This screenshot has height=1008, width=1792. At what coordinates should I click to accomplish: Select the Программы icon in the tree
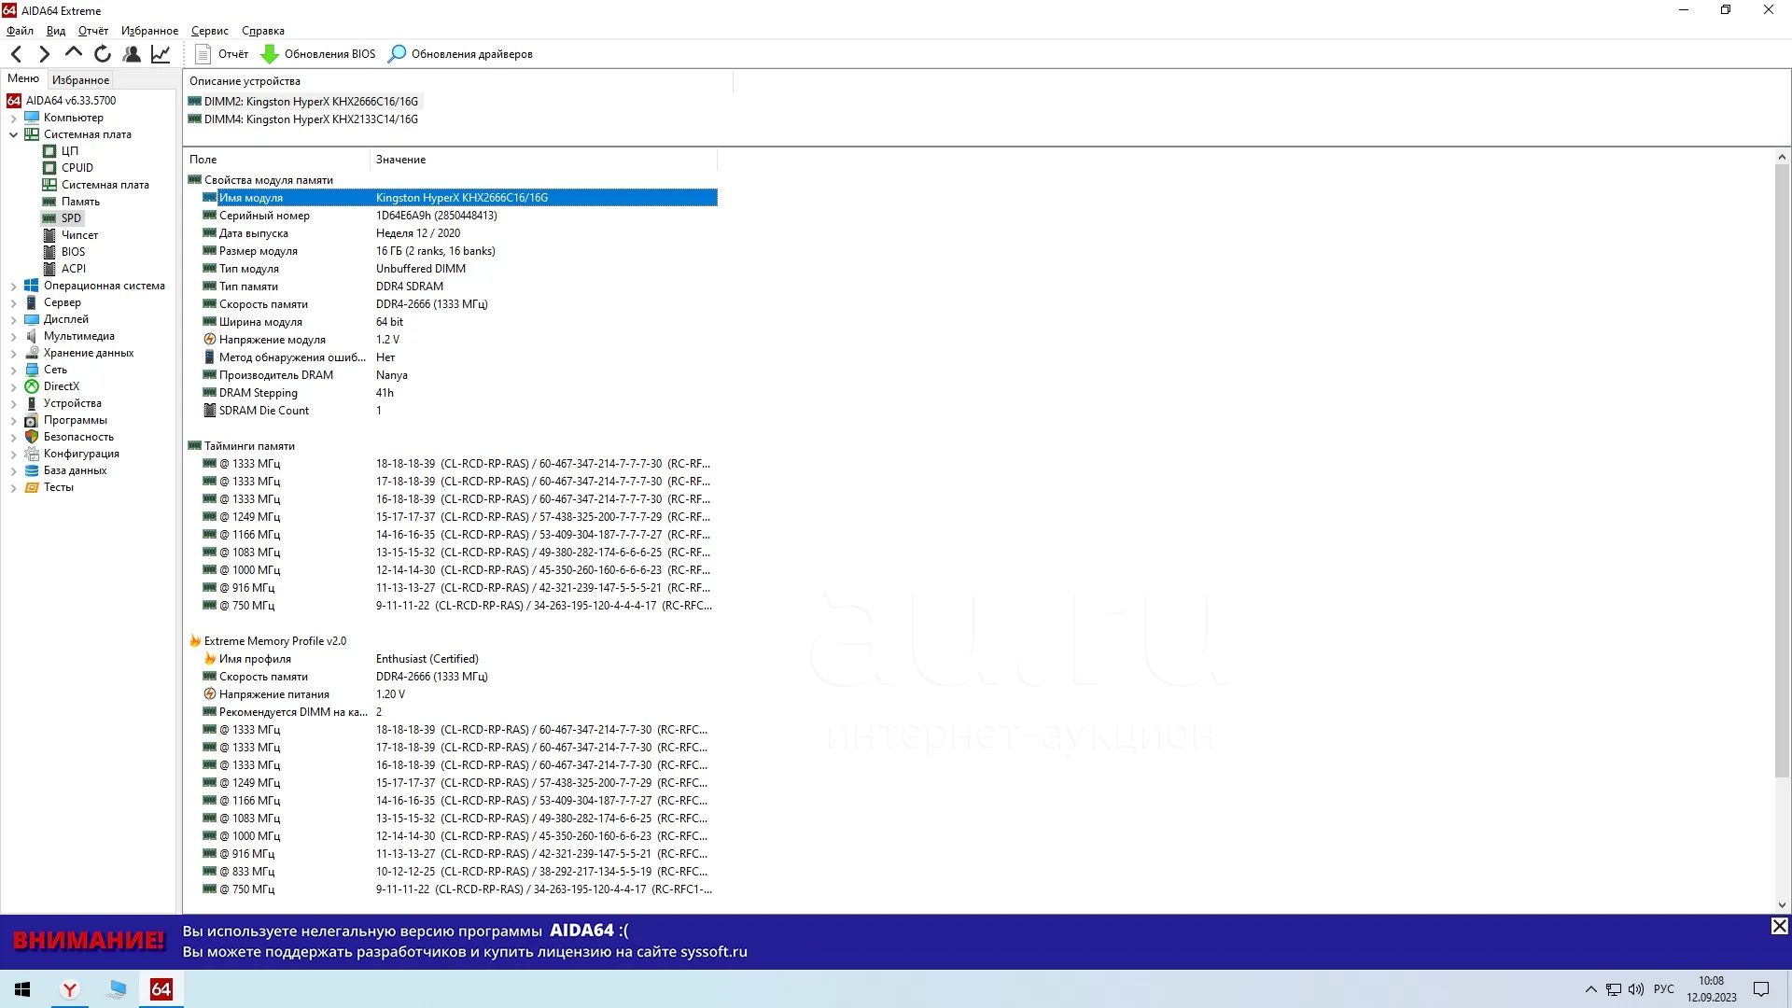32,420
